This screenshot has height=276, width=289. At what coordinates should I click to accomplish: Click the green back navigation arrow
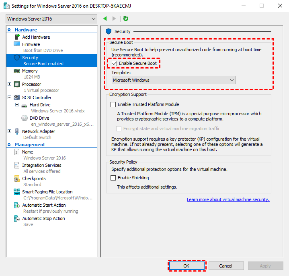point(105,19)
